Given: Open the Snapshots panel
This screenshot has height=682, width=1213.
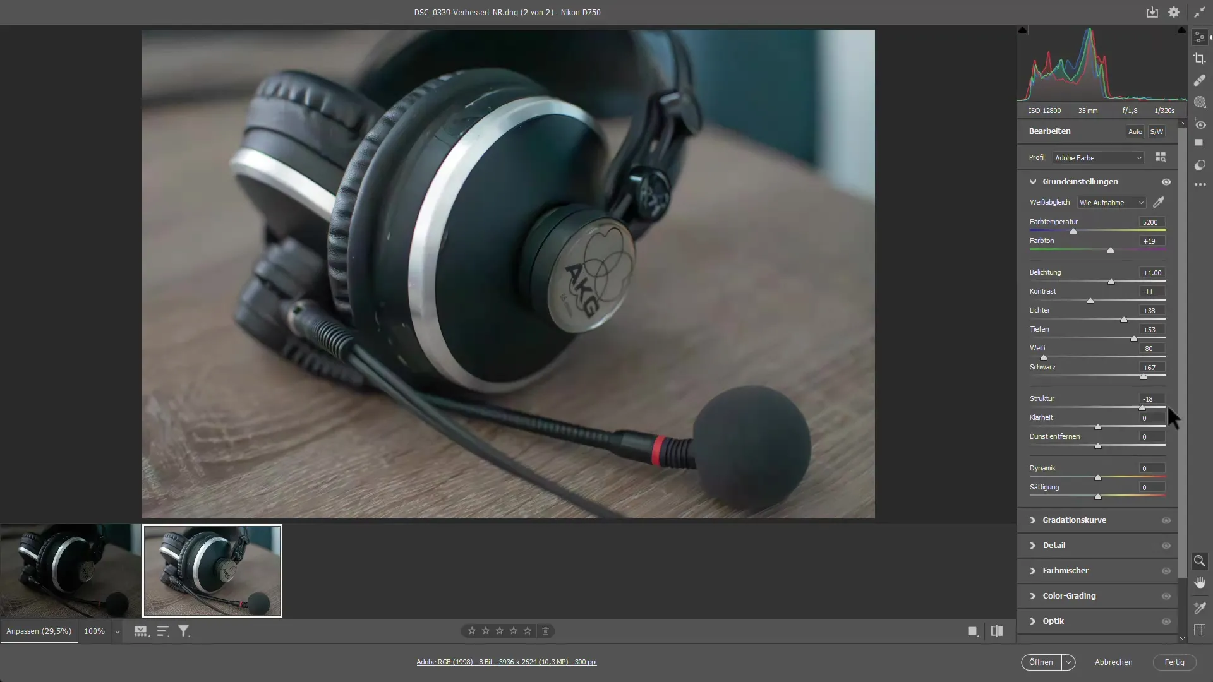Looking at the screenshot, I should (x=1200, y=144).
